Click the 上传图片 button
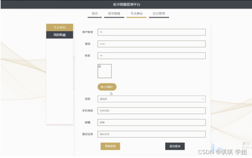The height and width of the screenshot is (158, 252). [107, 87]
